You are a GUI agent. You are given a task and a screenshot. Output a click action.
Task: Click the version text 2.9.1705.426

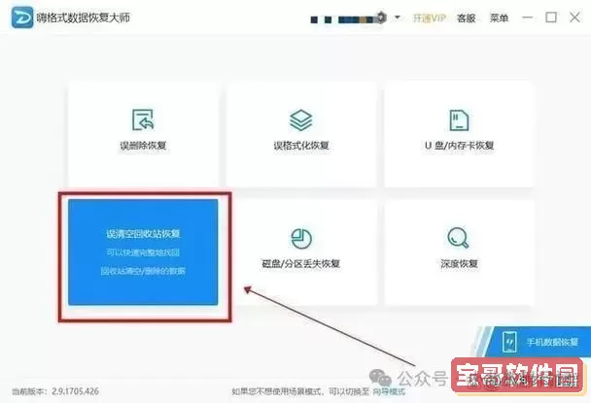[x=75, y=391]
